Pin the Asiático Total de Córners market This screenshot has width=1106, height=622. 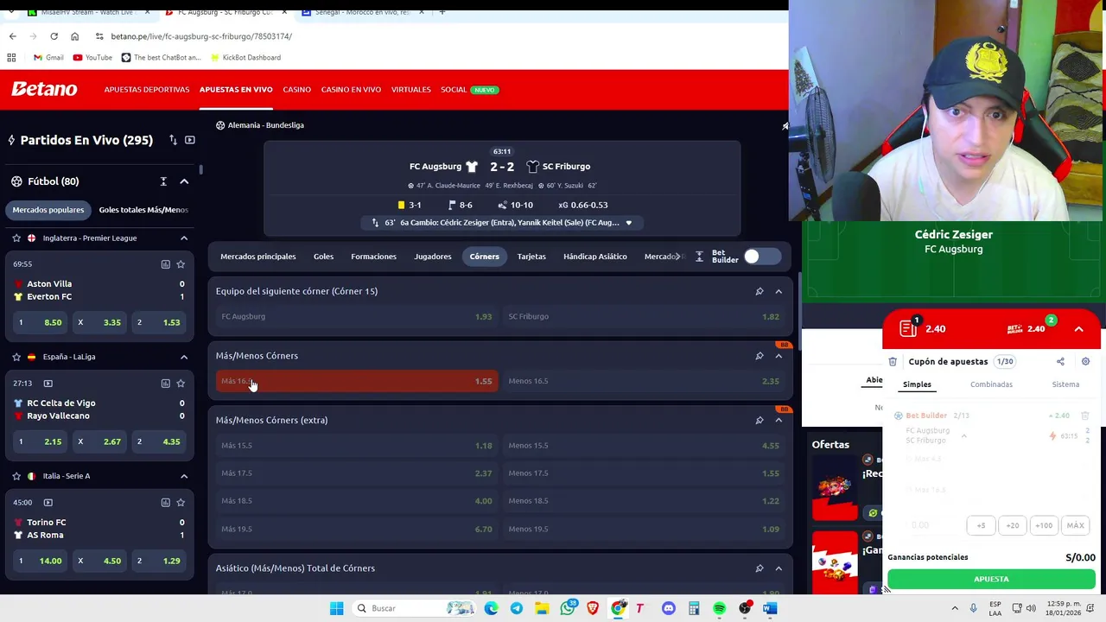tap(760, 568)
